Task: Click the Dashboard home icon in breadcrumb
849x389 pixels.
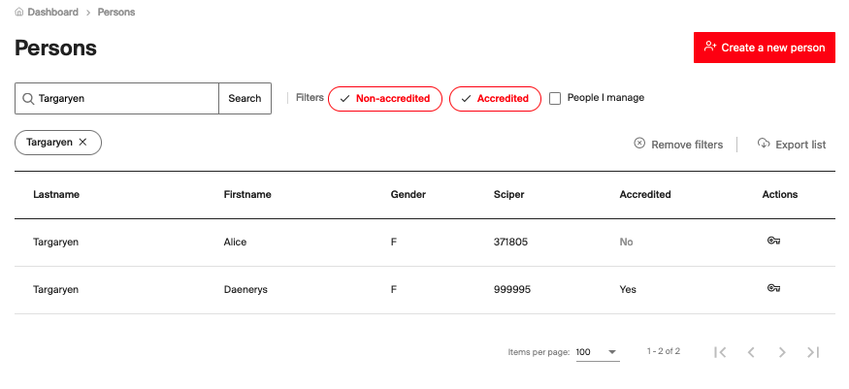Action: [19, 13]
